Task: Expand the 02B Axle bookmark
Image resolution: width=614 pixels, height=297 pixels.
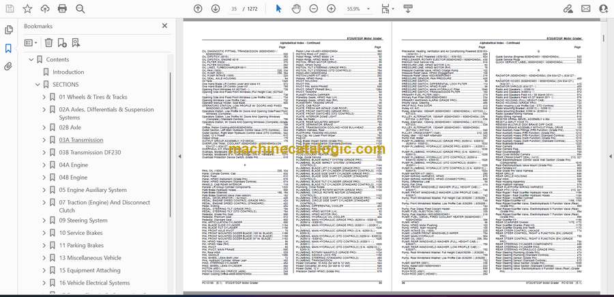Action: [x=44, y=128]
